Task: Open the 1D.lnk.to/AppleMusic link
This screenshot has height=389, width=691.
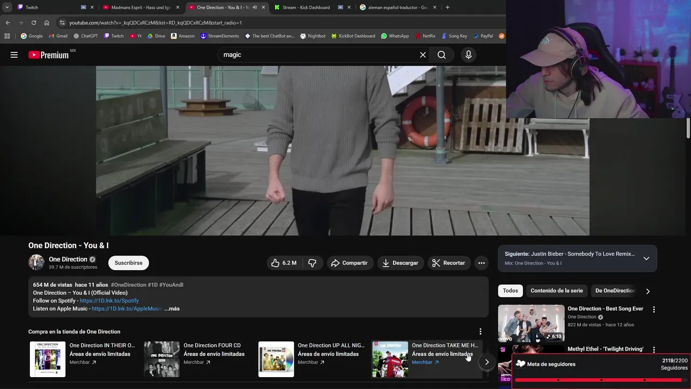Action: point(127,308)
